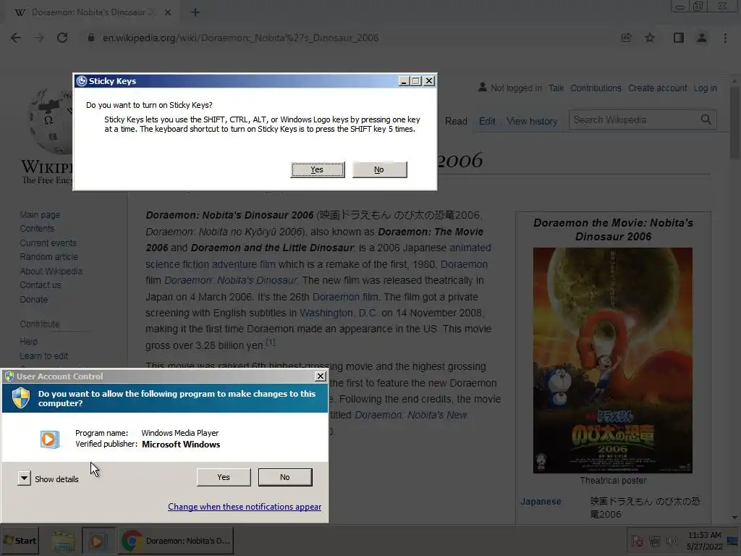Close the Doraemon Wikipedia browser tab
This screenshot has height=556, width=741.
168,12
